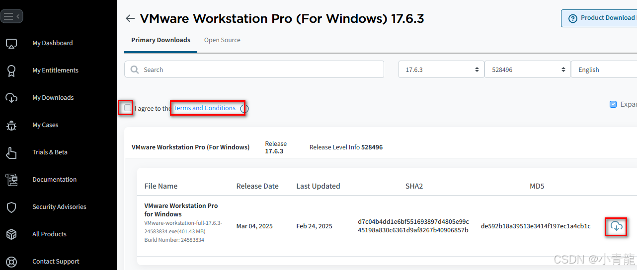Click the My Dashboard monitor icon
This screenshot has width=637, height=270.
11,44
